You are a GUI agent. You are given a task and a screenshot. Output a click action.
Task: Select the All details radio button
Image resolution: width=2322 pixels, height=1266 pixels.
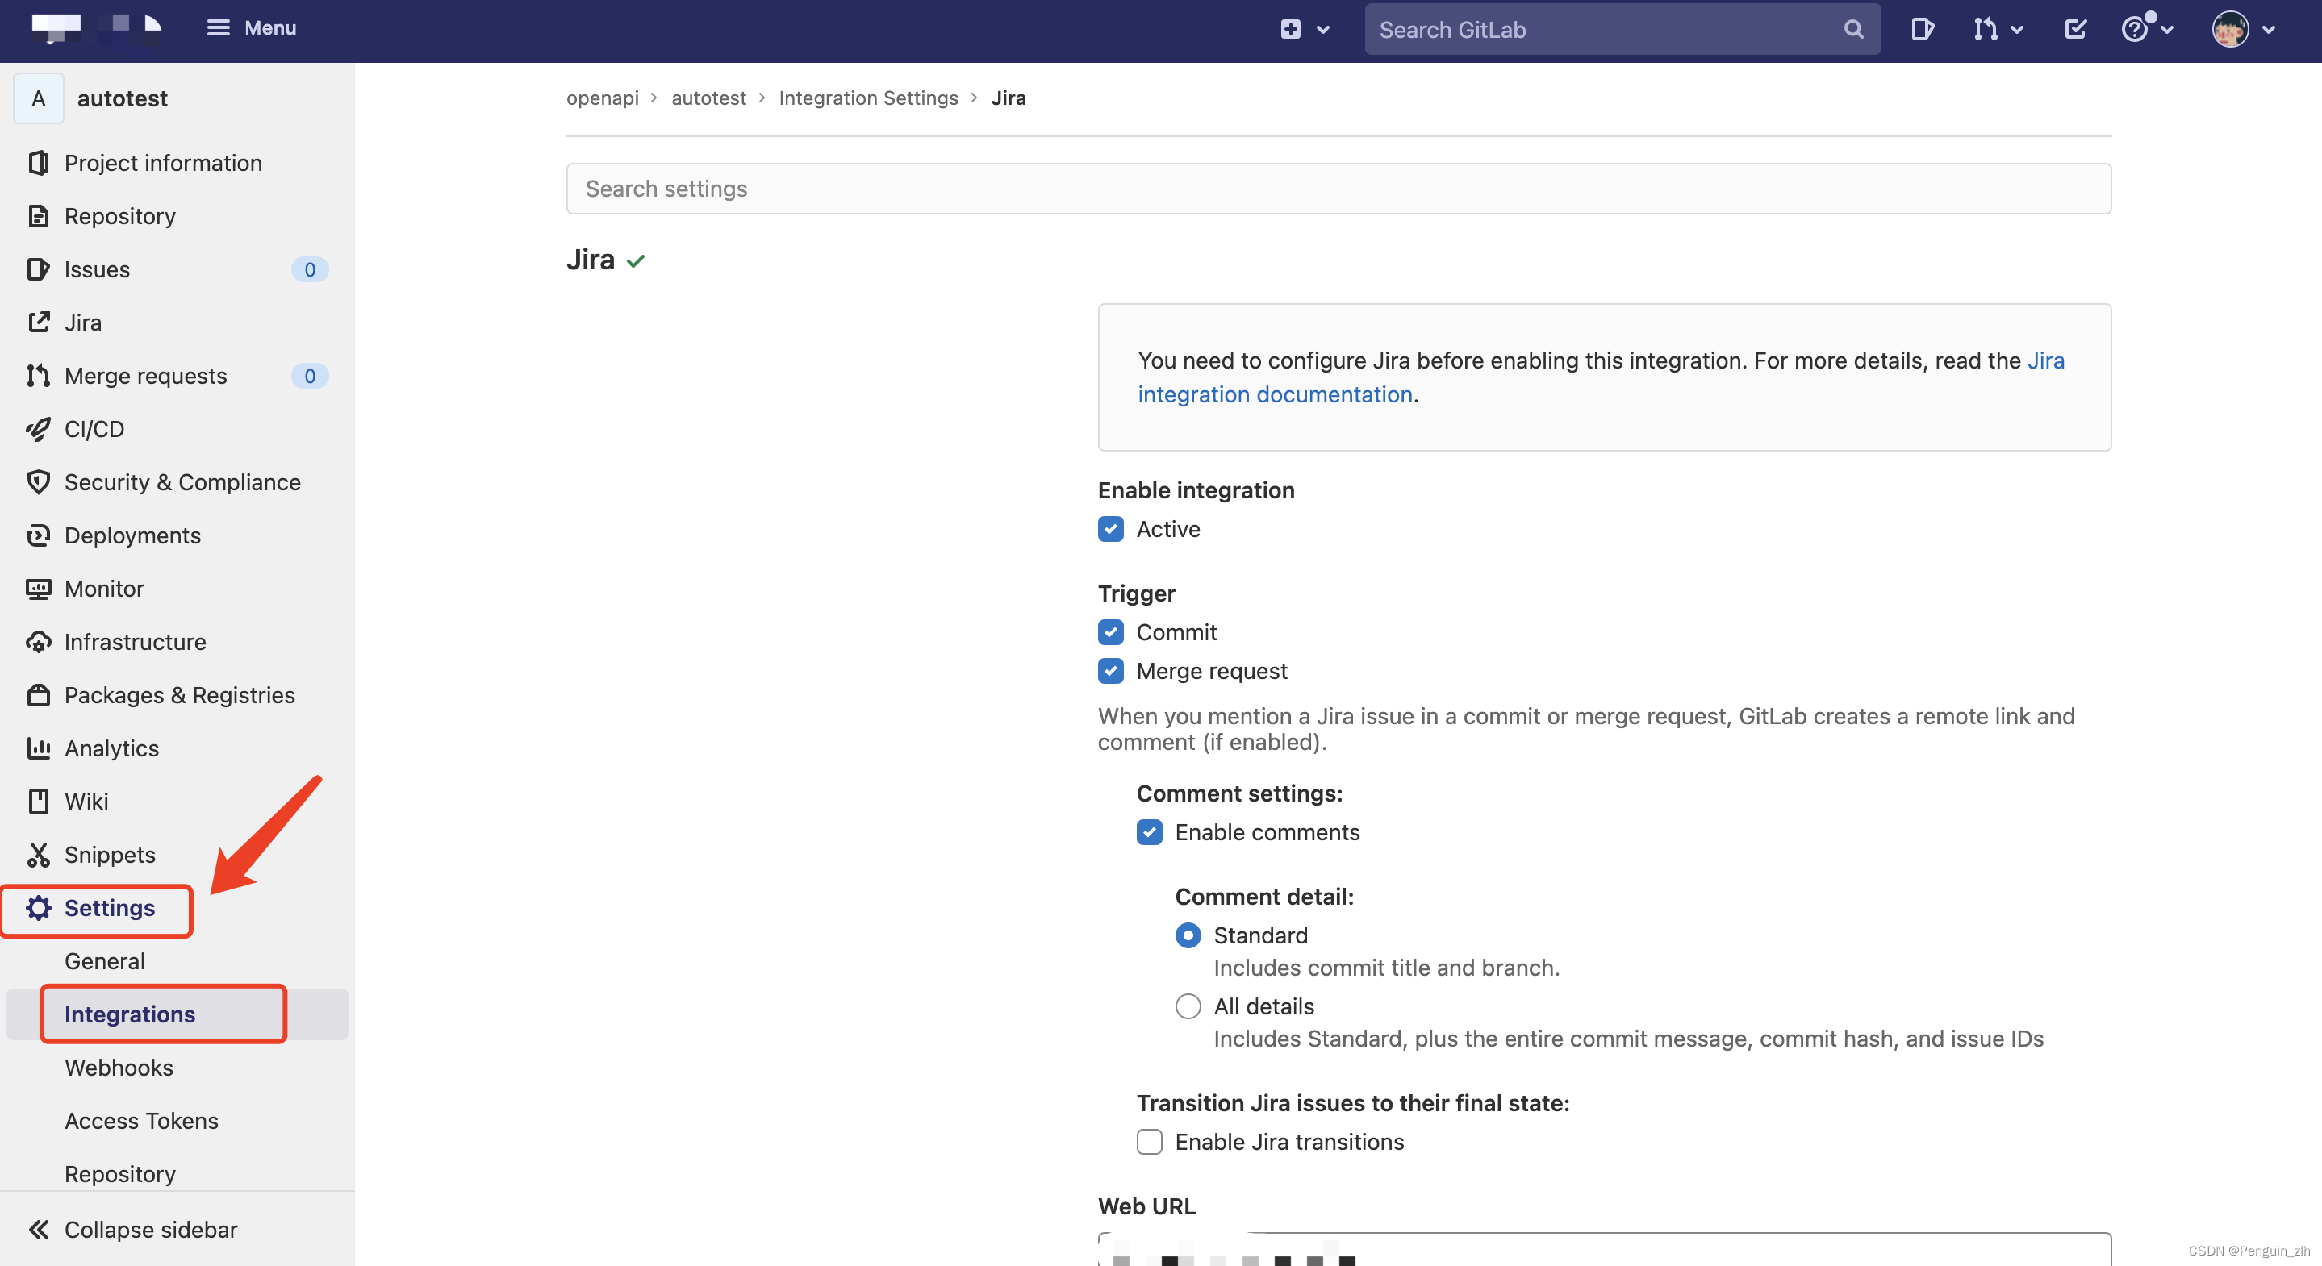1188,1006
